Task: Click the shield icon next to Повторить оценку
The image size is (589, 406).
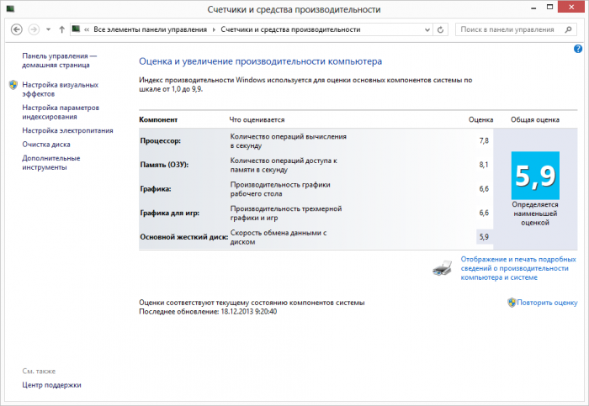Action: 512,303
